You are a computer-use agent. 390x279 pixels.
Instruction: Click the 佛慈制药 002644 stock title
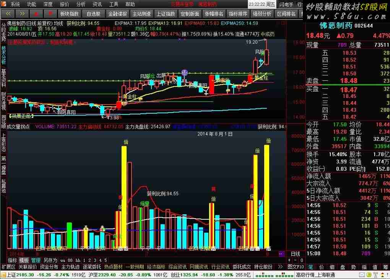tap(346, 26)
